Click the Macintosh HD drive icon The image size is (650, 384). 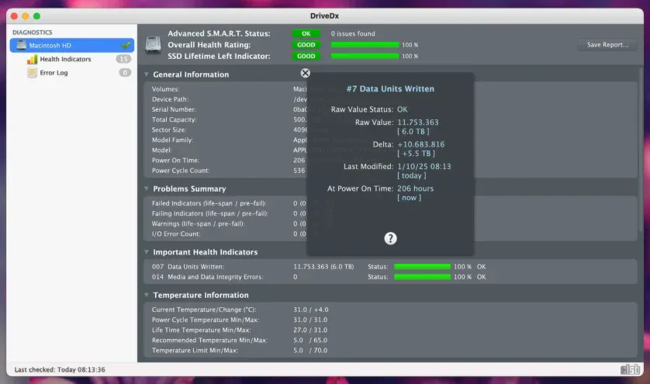coord(20,46)
